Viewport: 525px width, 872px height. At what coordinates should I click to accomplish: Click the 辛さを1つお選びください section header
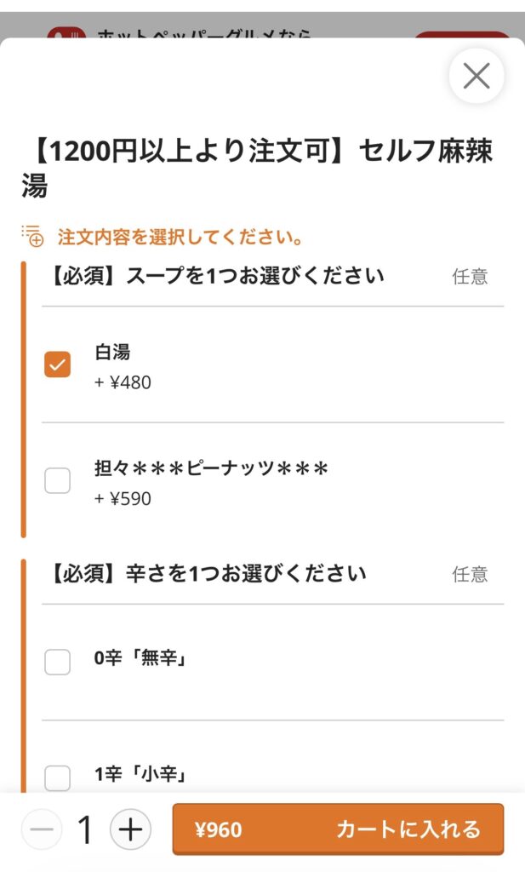pyautogui.click(x=204, y=573)
